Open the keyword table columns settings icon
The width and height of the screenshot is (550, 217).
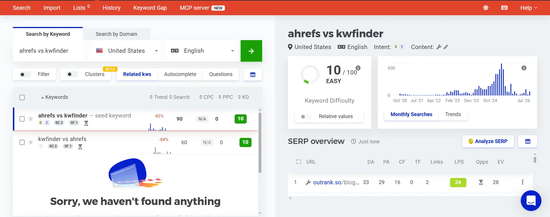point(253,75)
